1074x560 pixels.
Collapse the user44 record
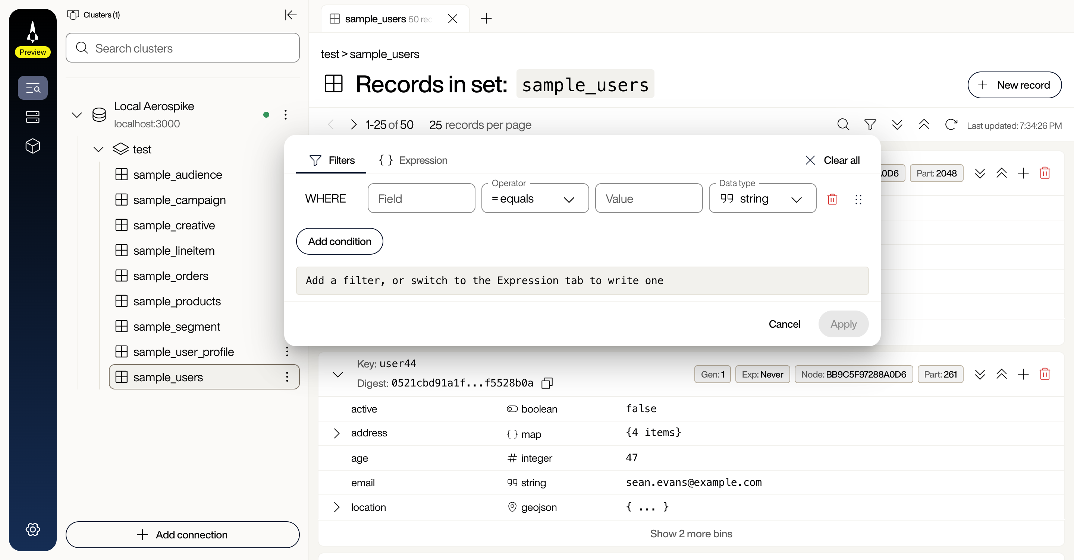click(338, 374)
